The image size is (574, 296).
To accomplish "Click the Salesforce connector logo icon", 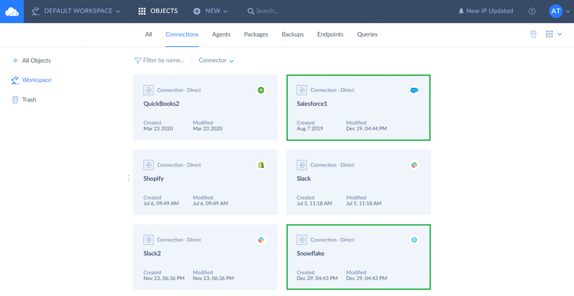I will [414, 90].
